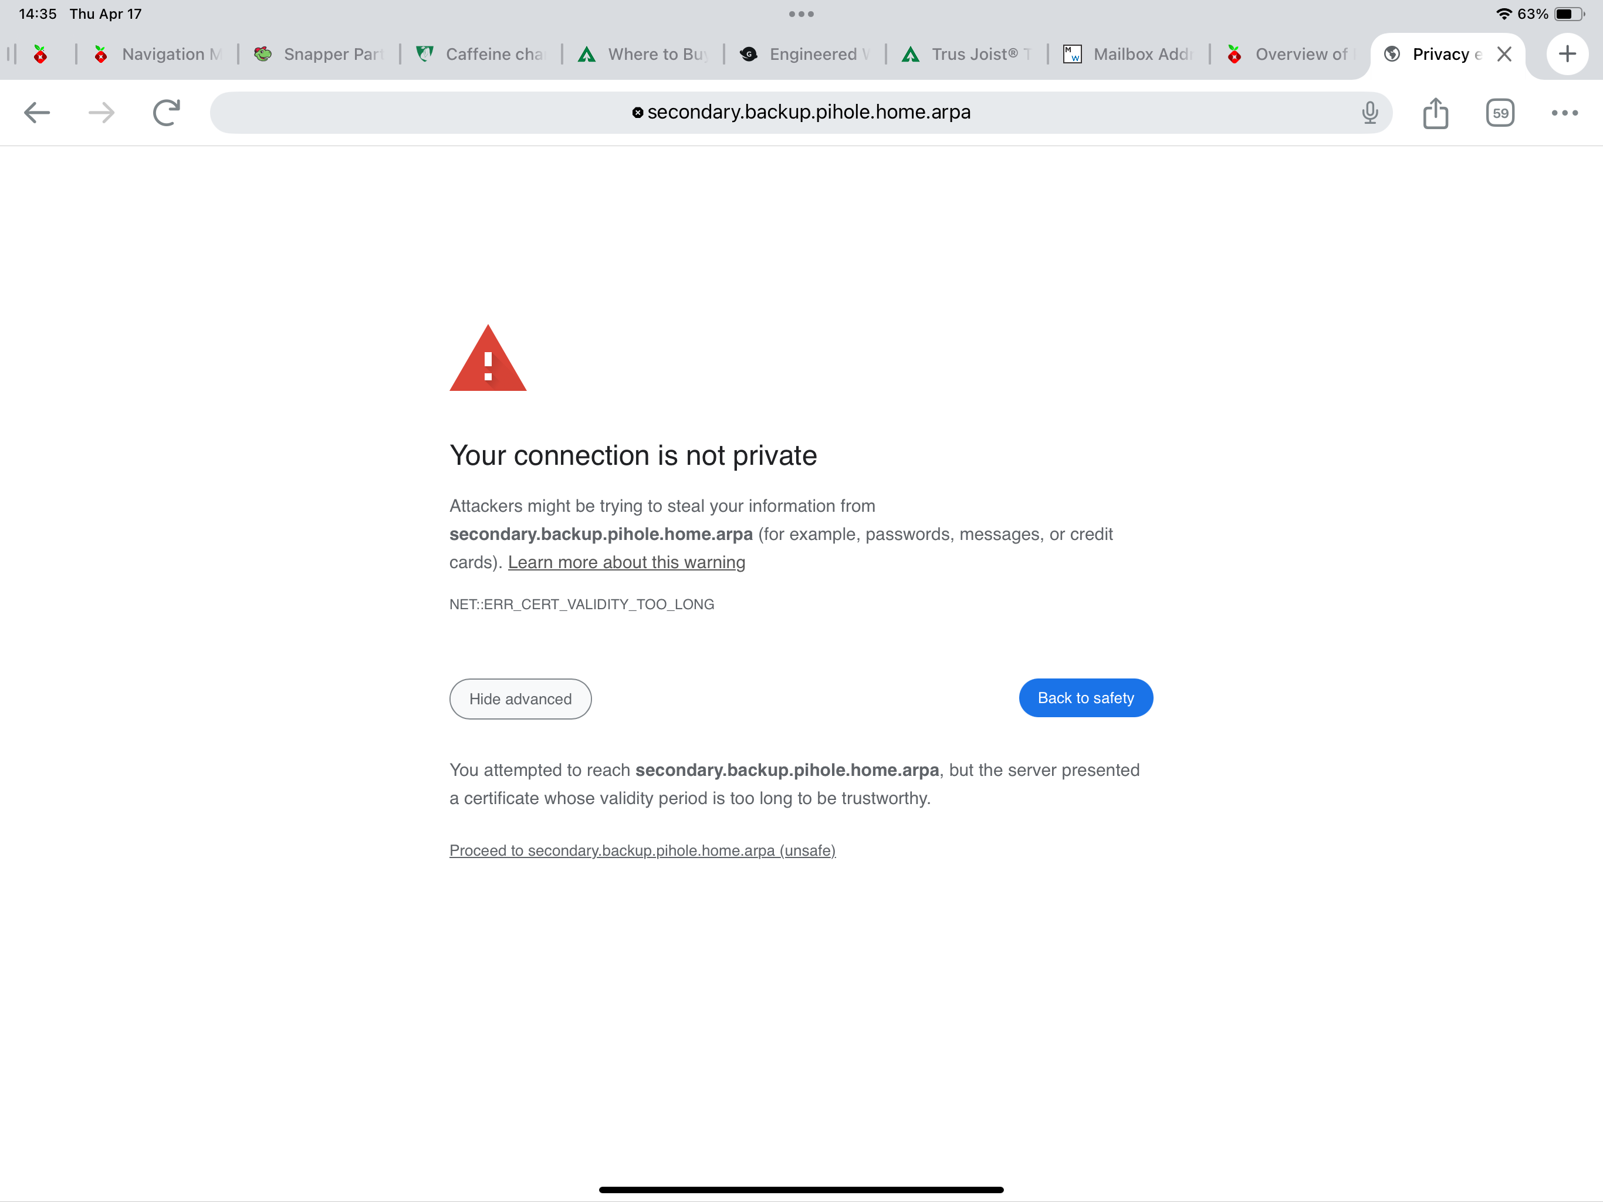Click the Back to safety button

(x=1085, y=697)
